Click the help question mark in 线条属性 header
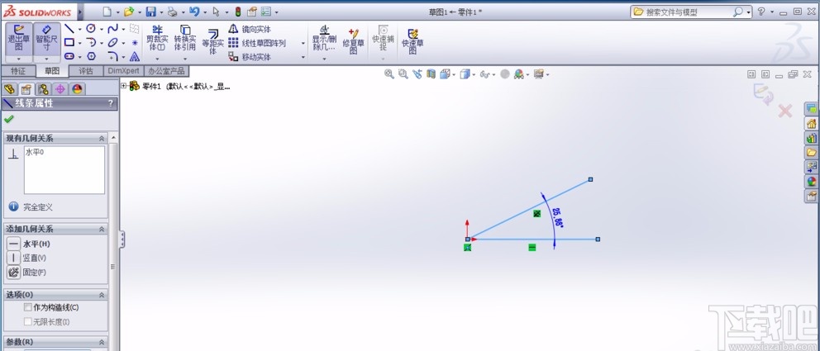 click(110, 103)
